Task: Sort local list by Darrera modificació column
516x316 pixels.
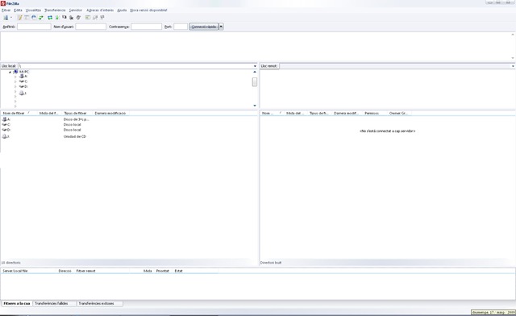Action: [111, 113]
